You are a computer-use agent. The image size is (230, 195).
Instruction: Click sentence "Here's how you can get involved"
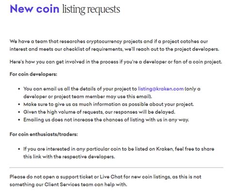116,62
